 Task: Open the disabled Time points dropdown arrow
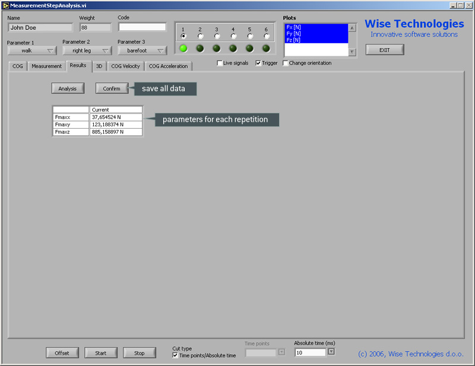point(281,352)
